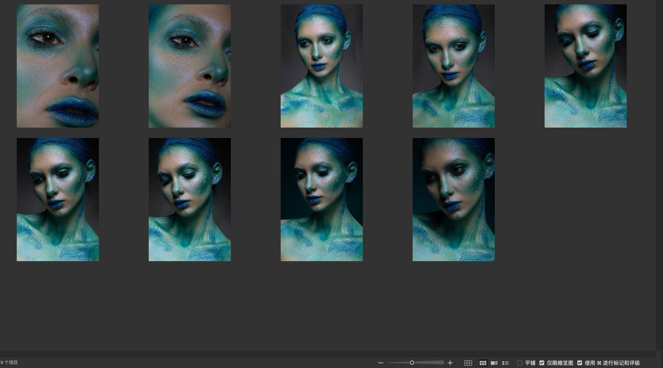Switch to the thumbnail grid view icon

(483, 363)
